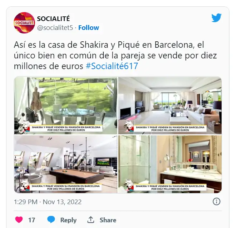Open the billiard table room photo
The image size is (233, 228).
coord(66,164)
